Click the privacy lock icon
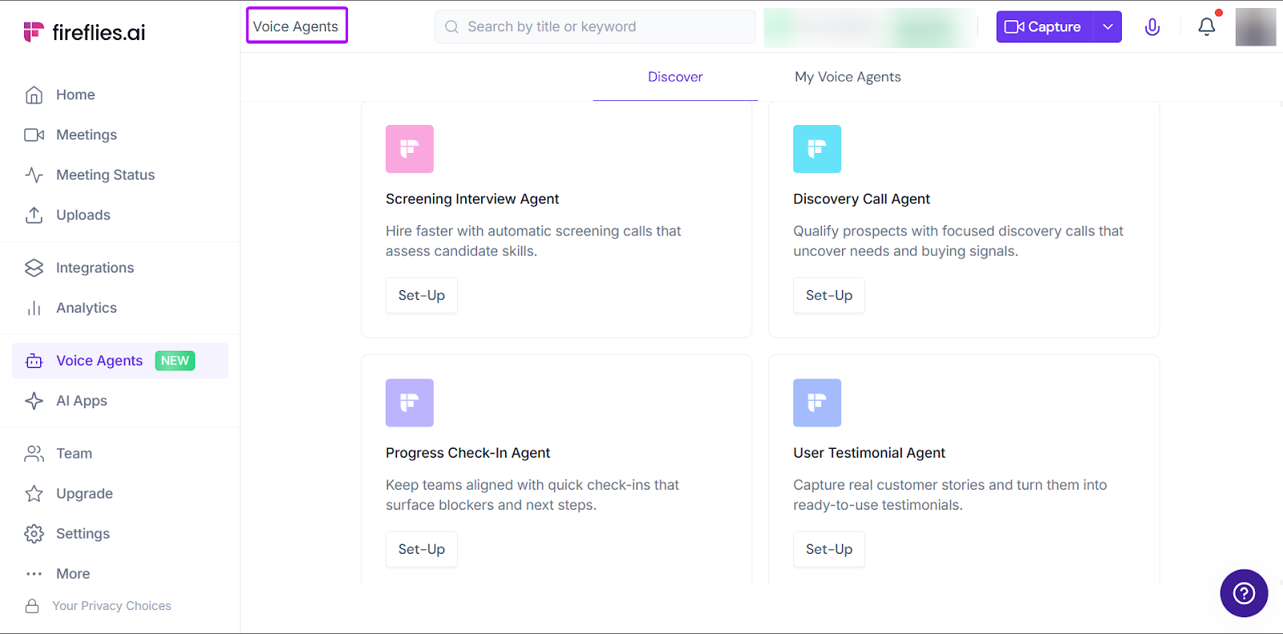 click(x=32, y=606)
